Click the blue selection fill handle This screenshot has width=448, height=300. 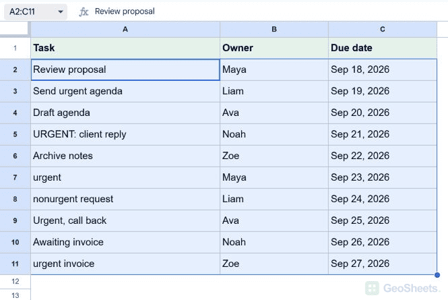(437, 275)
